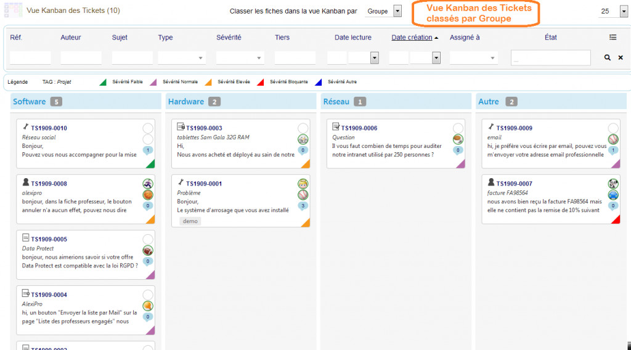Focus the Tiers filter input field
Viewport: 631px width, 350px height.
click(x=295, y=58)
